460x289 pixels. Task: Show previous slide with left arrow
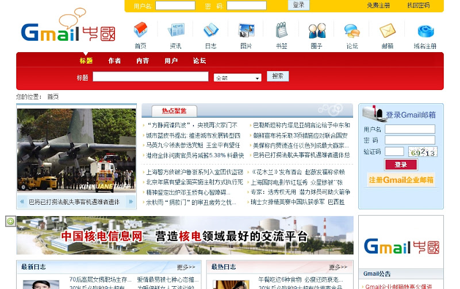point(22,201)
